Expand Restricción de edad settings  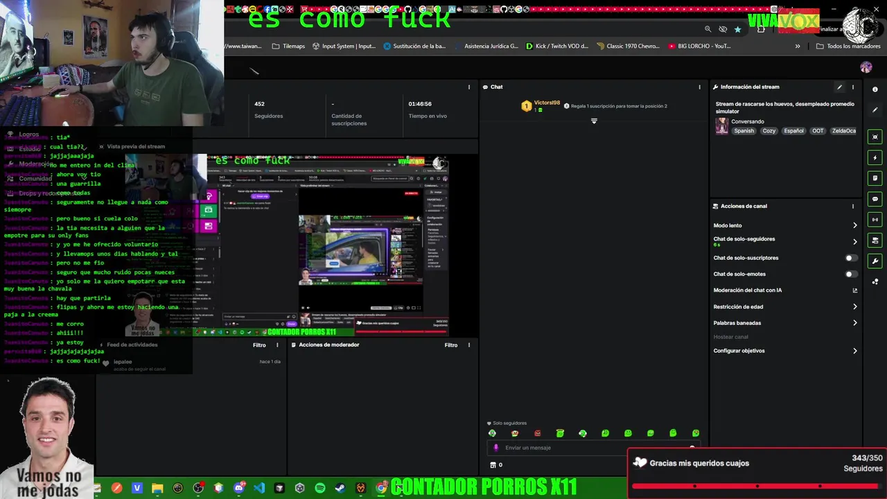tap(854, 306)
